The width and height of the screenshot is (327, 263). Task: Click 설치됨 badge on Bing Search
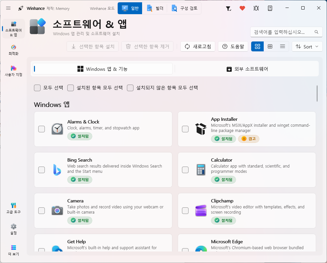coord(80,179)
